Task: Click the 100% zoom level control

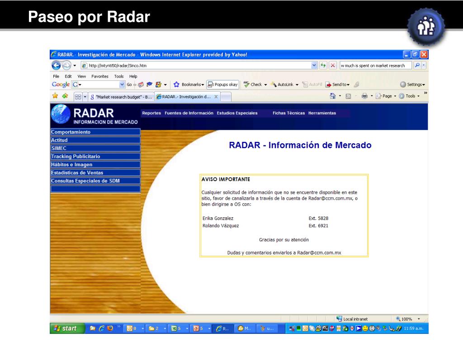Action: coord(408,319)
